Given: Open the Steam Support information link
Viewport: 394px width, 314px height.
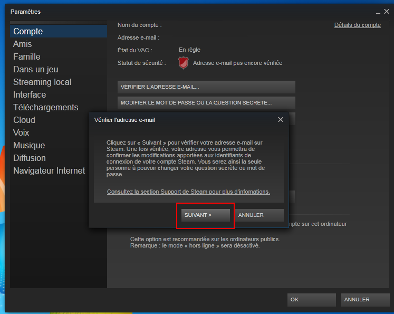Looking at the screenshot, I should pos(188,192).
